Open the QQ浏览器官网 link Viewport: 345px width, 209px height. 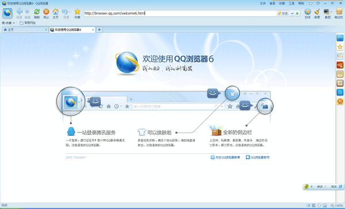(x=258, y=157)
